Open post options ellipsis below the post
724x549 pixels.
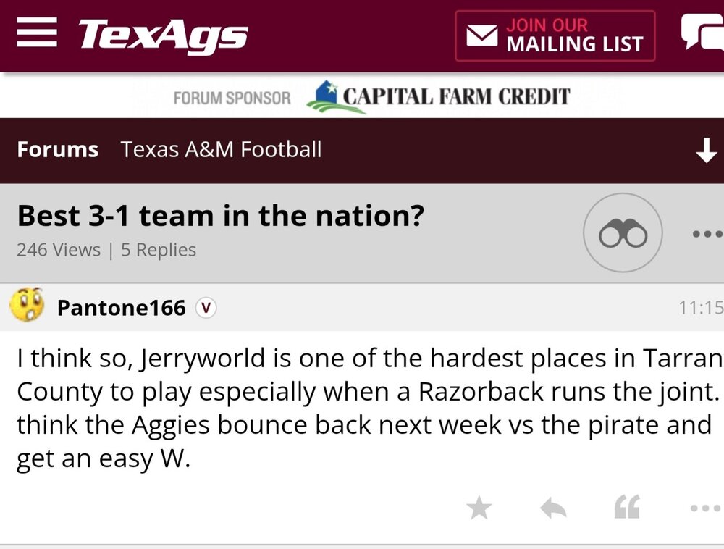[705, 508]
